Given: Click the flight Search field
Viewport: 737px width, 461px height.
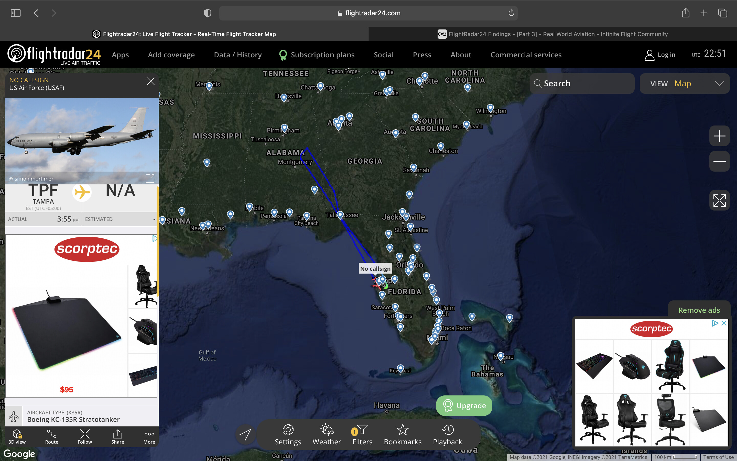Looking at the screenshot, I should (x=582, y=83).
